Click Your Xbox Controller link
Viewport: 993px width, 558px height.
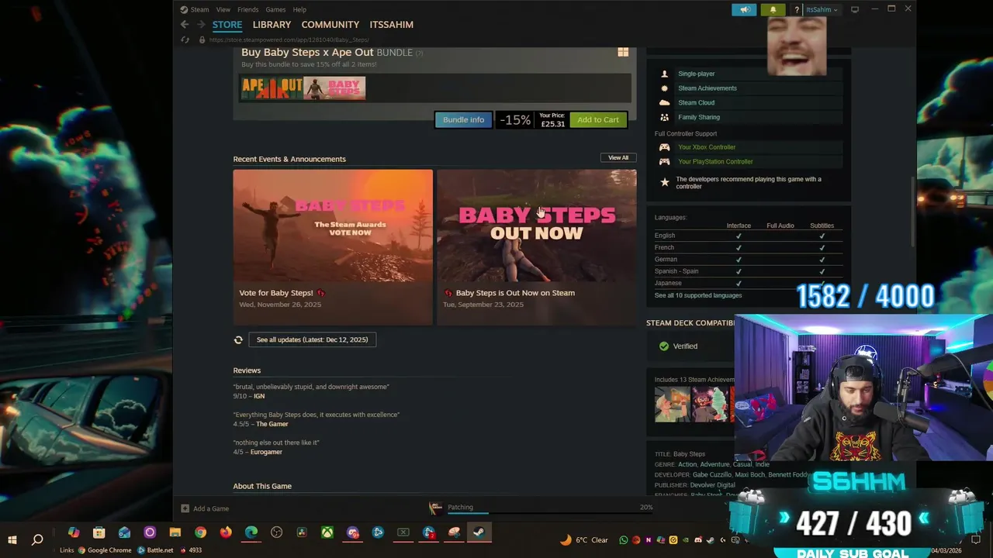707,147
